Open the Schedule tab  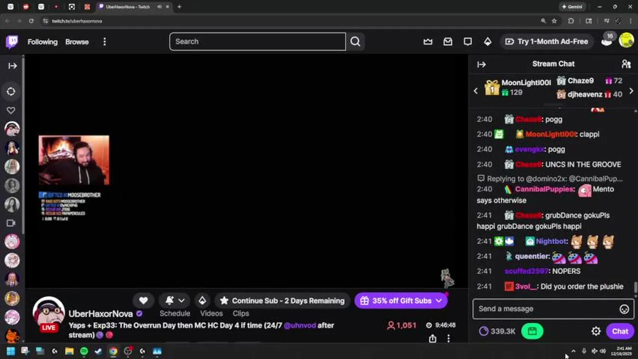click(x=175, y=313)
